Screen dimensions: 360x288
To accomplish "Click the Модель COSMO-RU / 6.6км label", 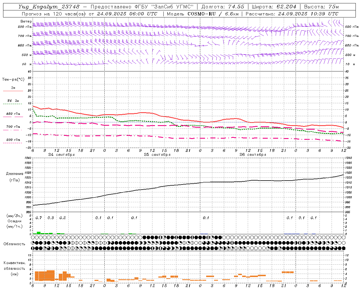I will 202,14.
